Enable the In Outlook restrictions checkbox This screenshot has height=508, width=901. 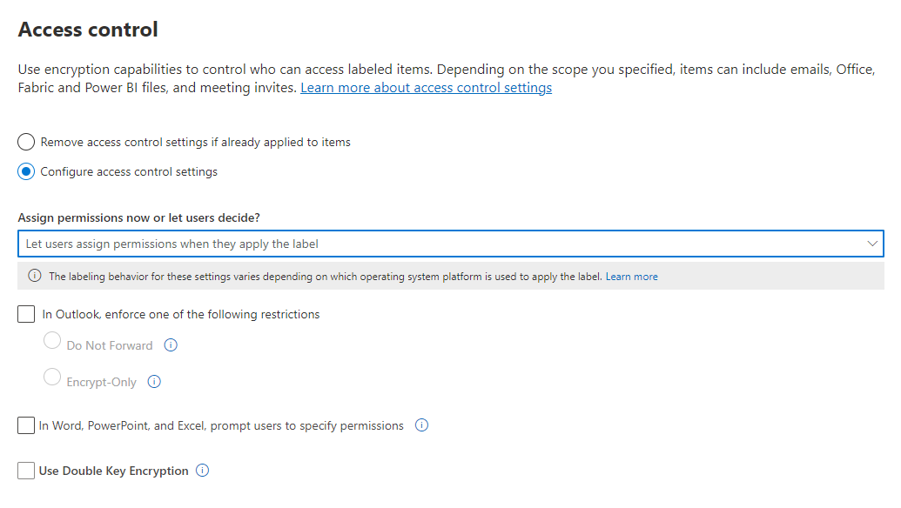26,314
